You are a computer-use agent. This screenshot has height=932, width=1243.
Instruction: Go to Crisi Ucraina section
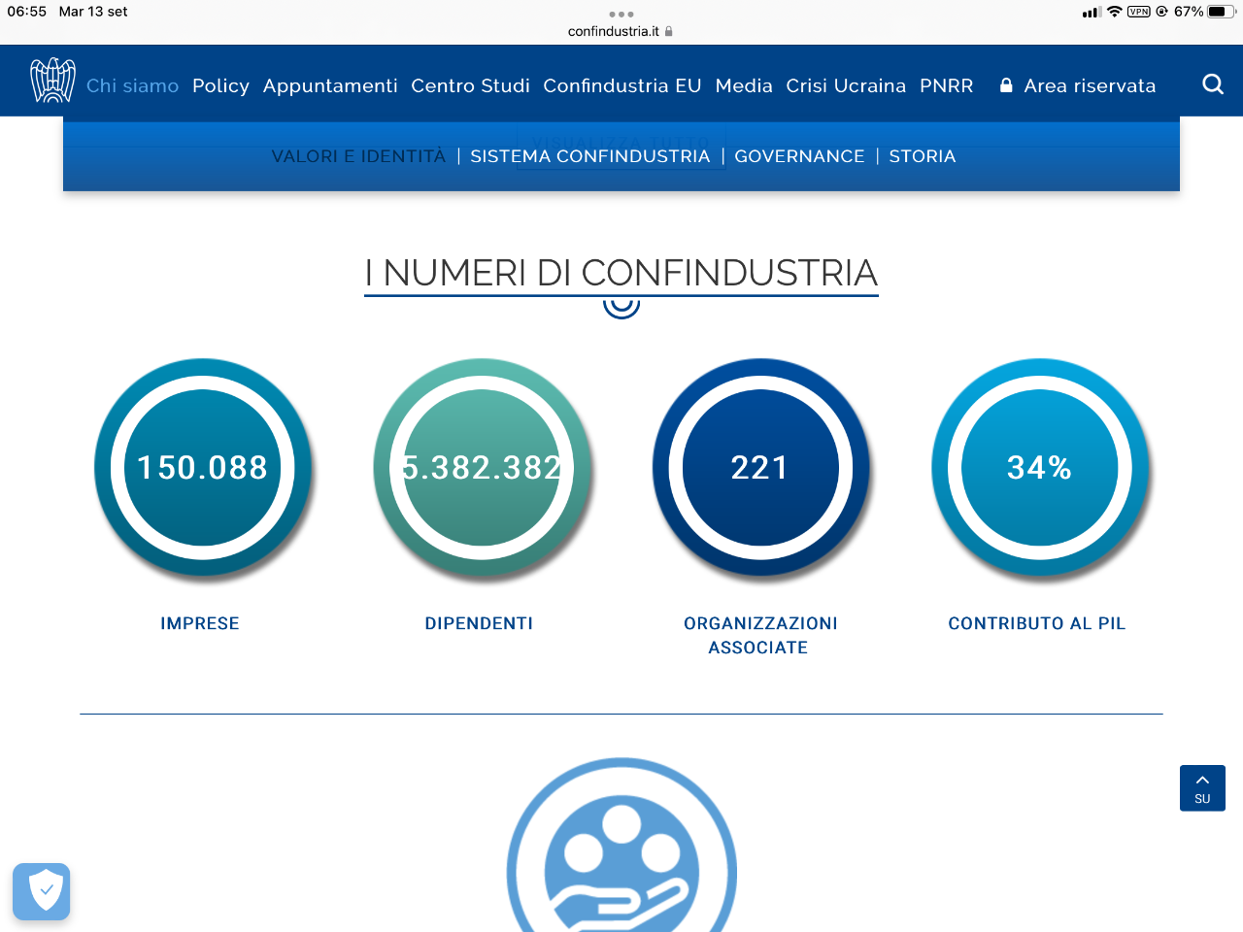[846, 85]
